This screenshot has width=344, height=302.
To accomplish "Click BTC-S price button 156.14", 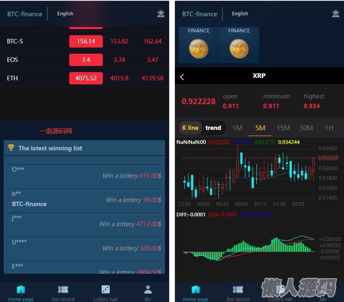I will pyautogui.click(x=86, y=41).
